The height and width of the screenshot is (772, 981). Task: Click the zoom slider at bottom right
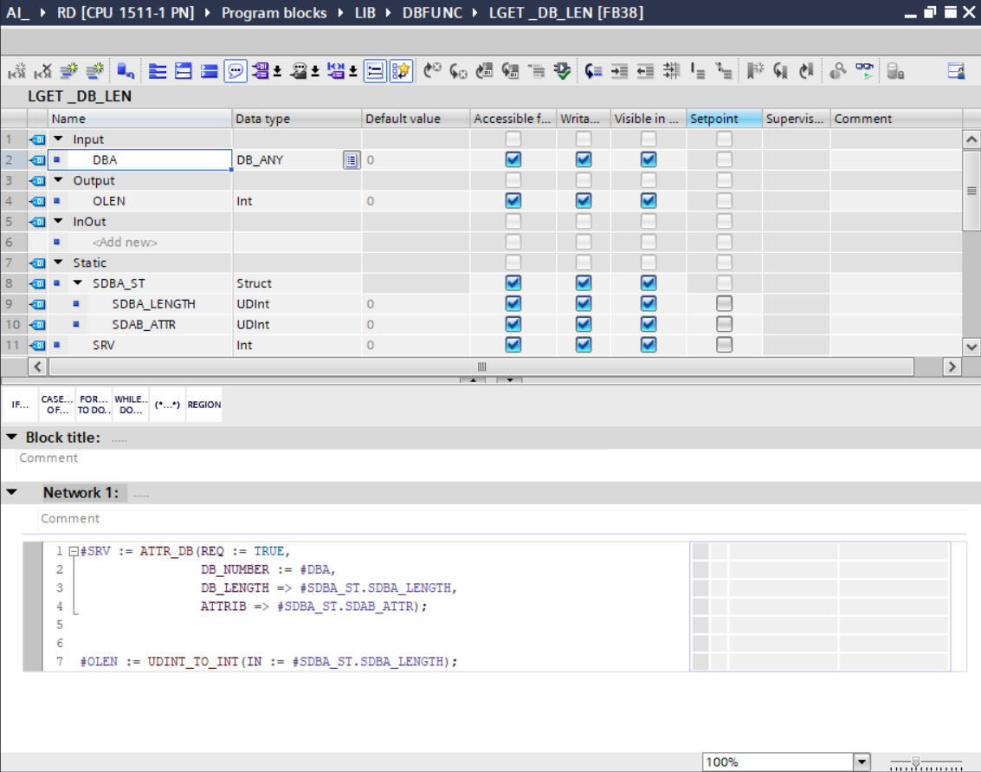click(x=917, y=762)
